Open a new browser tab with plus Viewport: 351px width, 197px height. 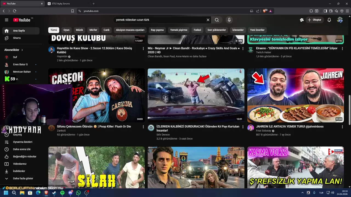94,4
